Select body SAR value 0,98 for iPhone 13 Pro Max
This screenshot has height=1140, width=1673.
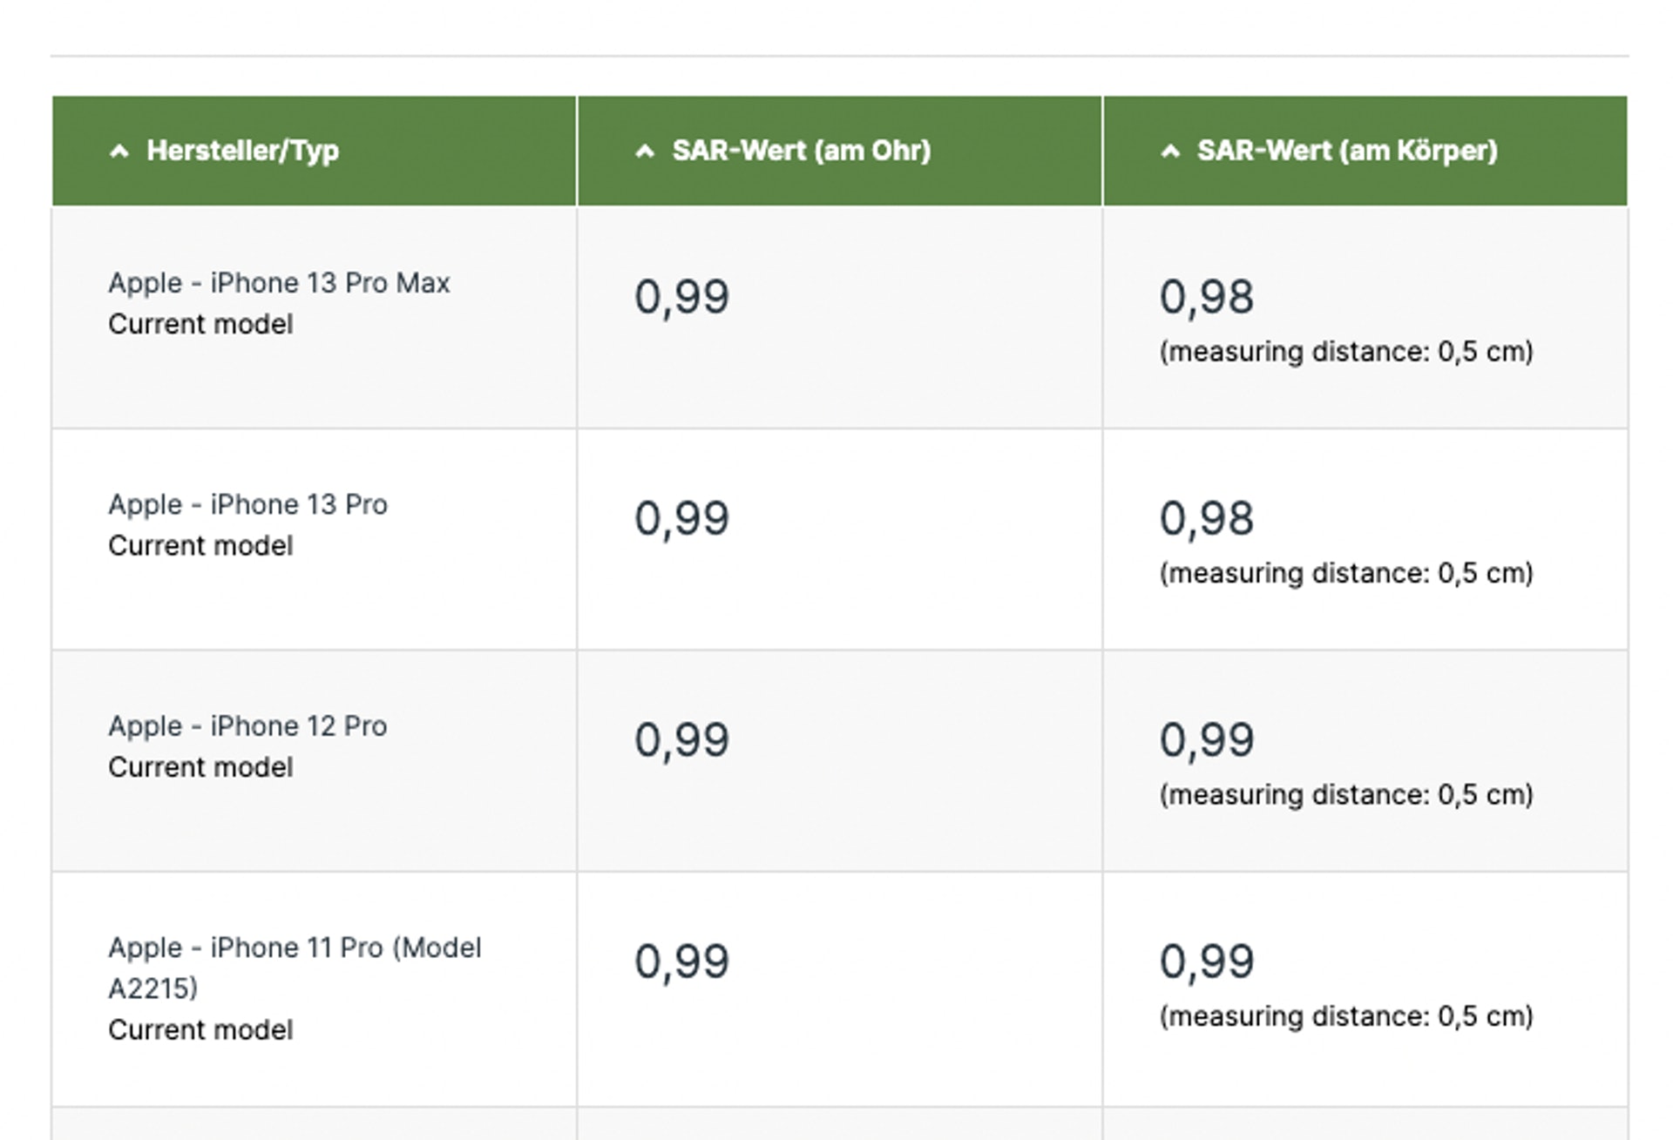pos(1206,297)
